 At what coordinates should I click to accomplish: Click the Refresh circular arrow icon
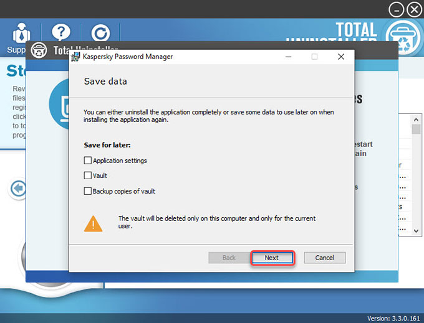[x=100, y=33]
